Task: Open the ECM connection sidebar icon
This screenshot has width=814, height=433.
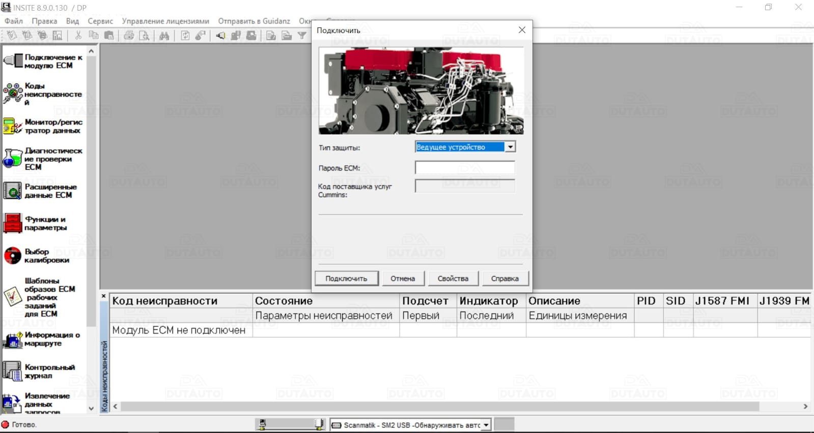Action: (x=13, y=61)
